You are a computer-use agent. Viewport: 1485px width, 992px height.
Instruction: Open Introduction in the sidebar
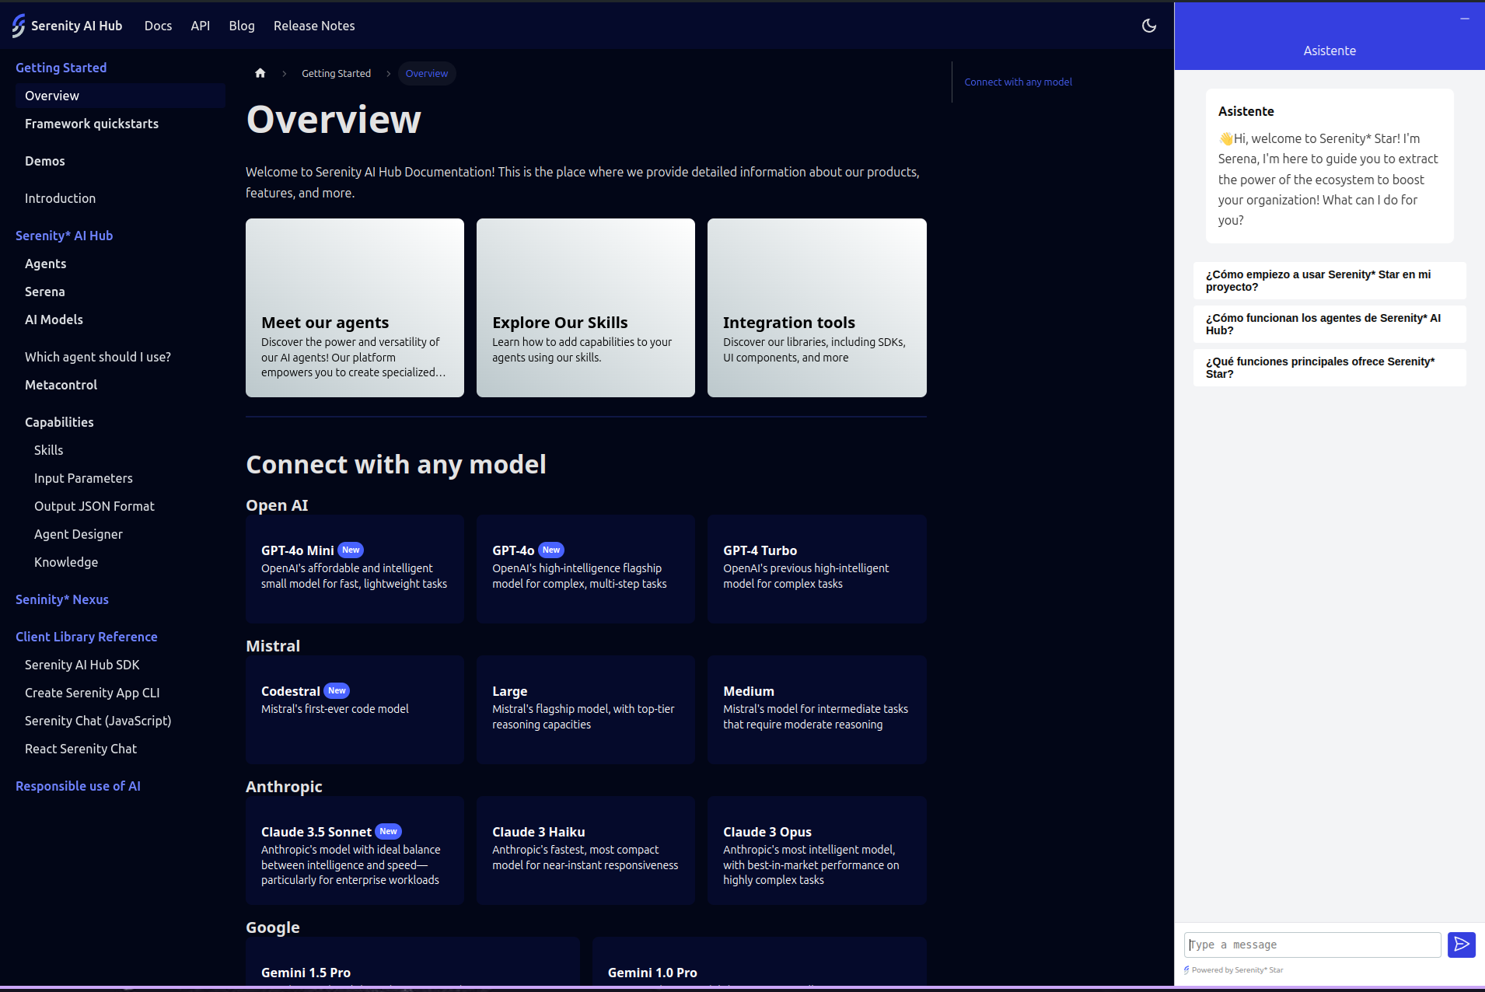tap(60, 198)
